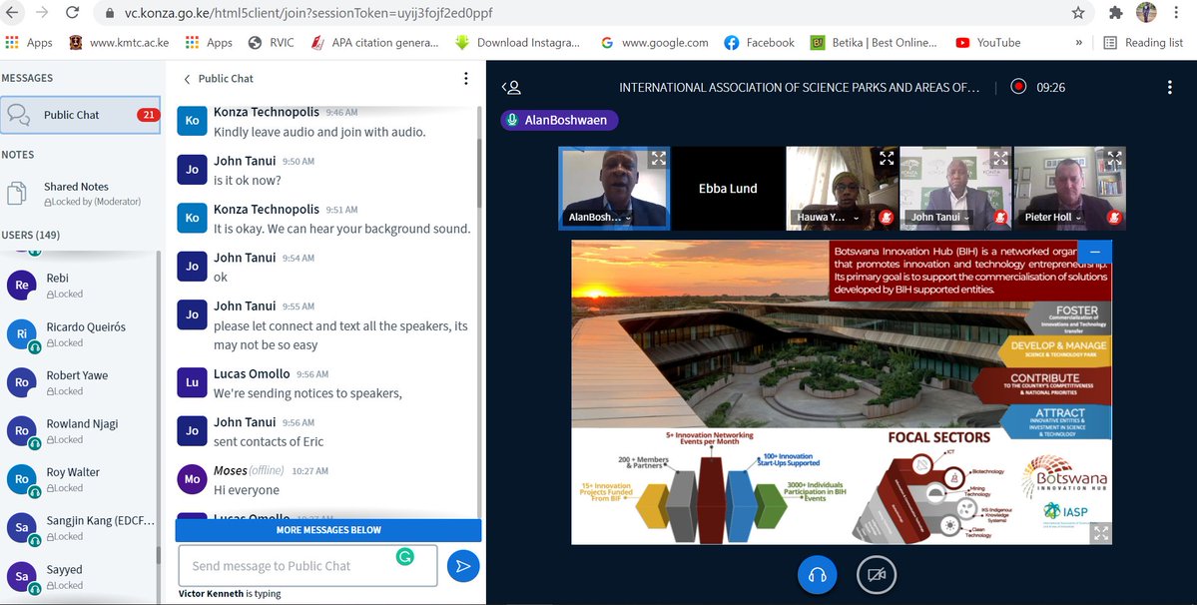Open the meeting options three-dot menu
Screen dimensions: 1197x605
[x=1170, y=87]
